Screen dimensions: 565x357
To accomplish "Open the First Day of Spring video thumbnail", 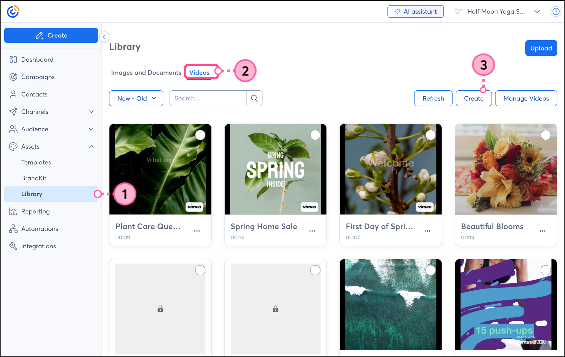I will 390,169.
